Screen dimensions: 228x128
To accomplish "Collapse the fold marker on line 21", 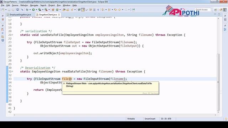I will (x=12, y=35).
